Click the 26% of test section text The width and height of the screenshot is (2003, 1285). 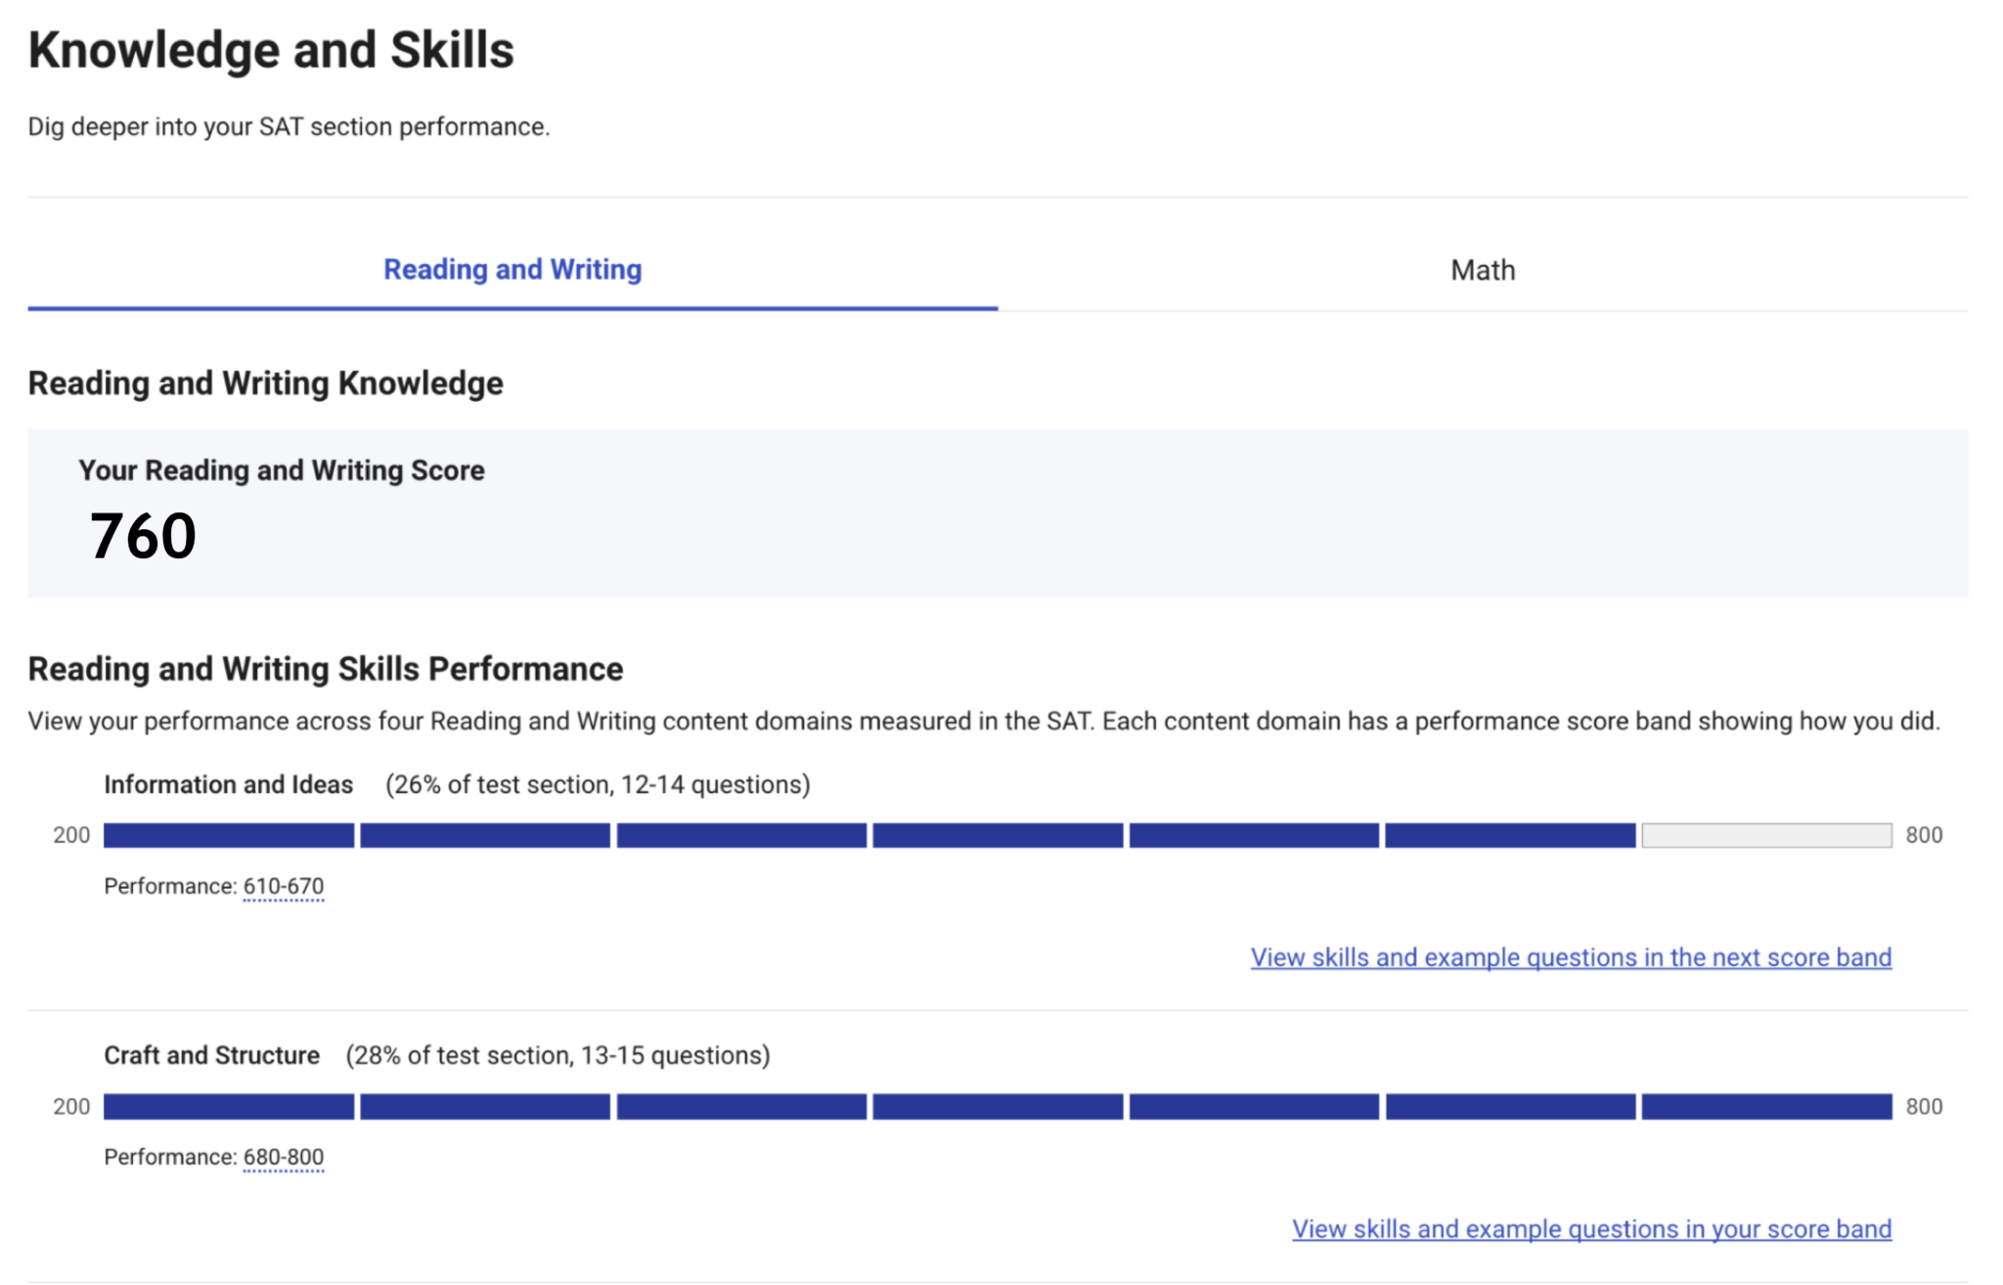pyautogui.click(x=598, y=784)
